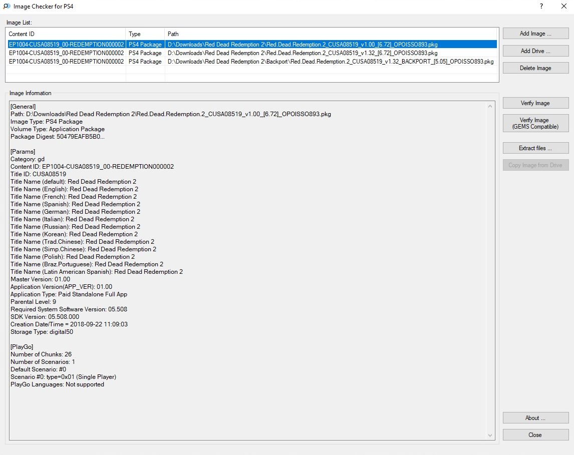Click the Application Type line
Screen dimensions: 574x455
coord(69,294)
